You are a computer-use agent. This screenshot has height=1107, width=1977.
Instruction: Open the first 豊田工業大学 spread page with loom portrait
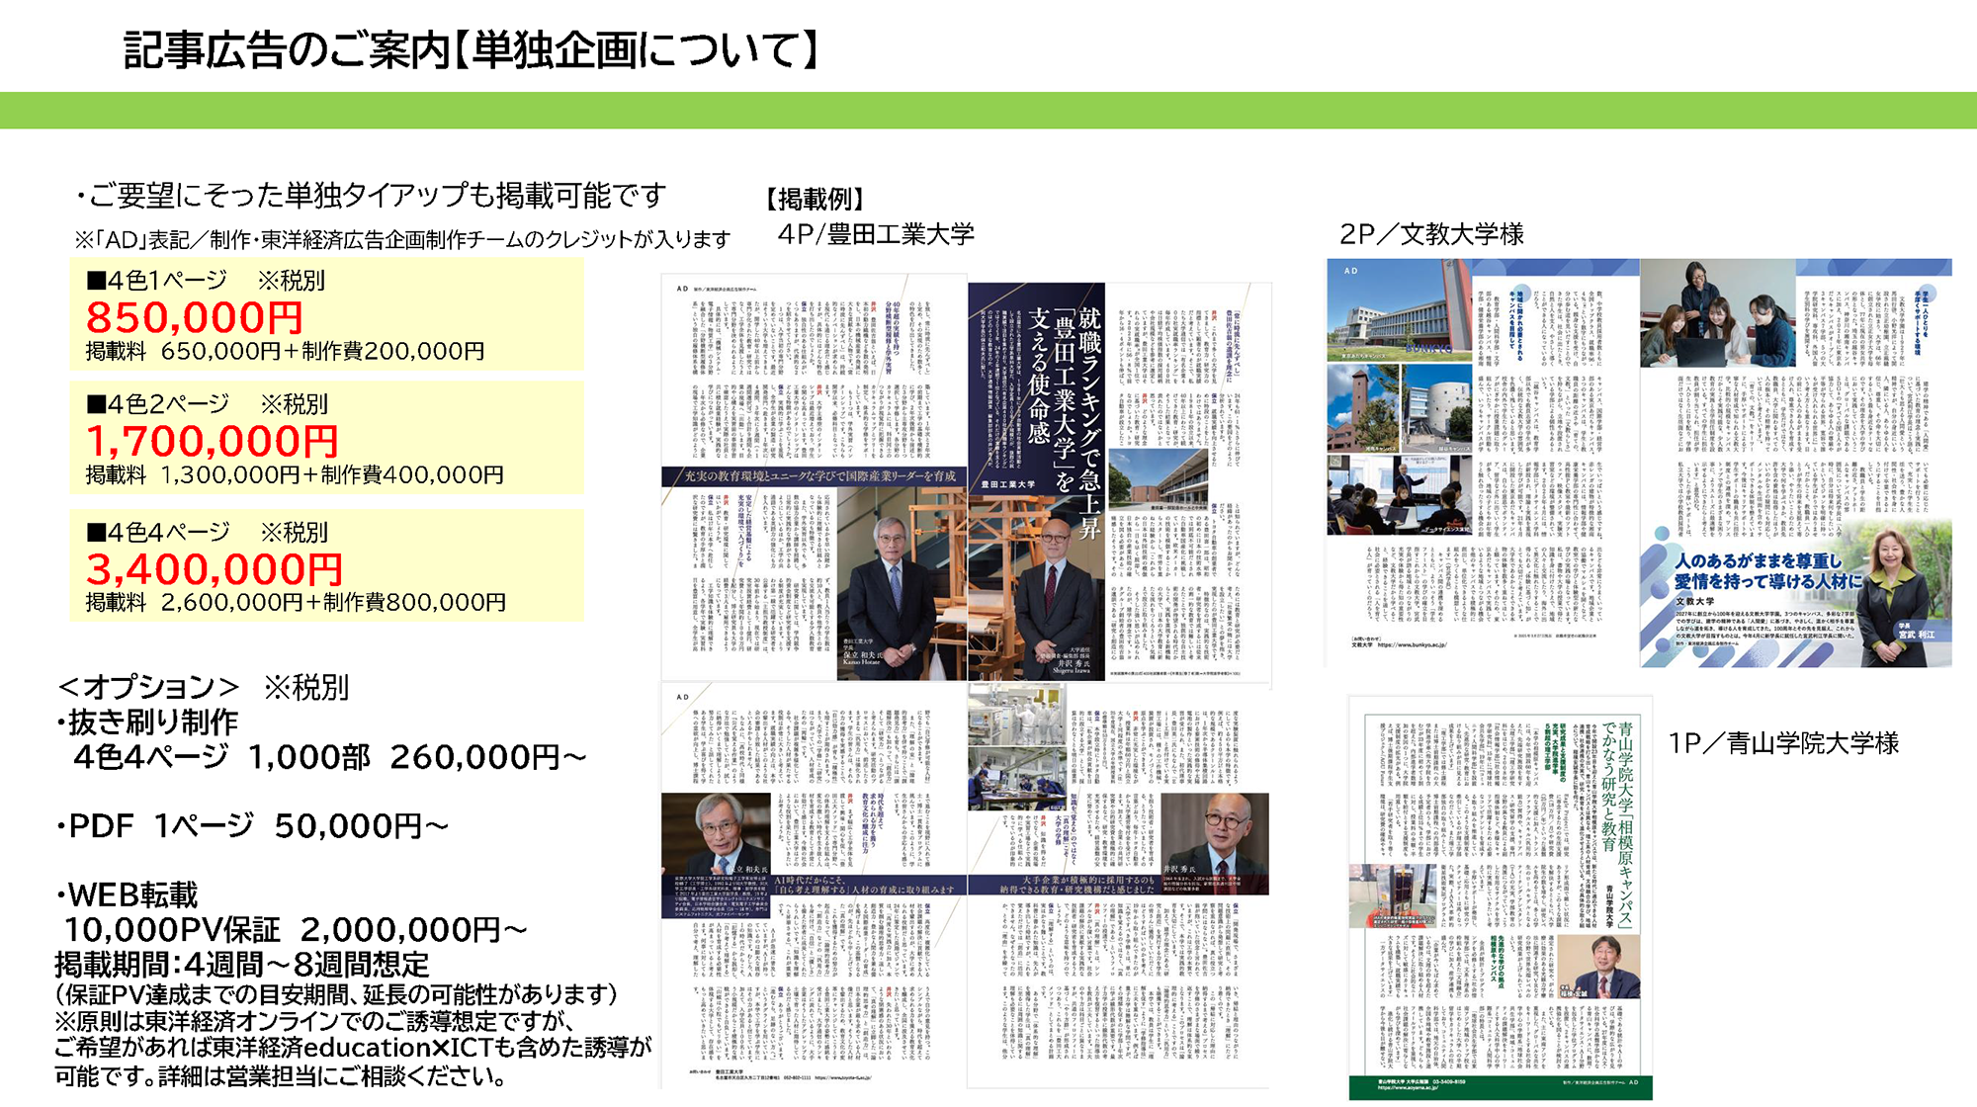(815, 477)
